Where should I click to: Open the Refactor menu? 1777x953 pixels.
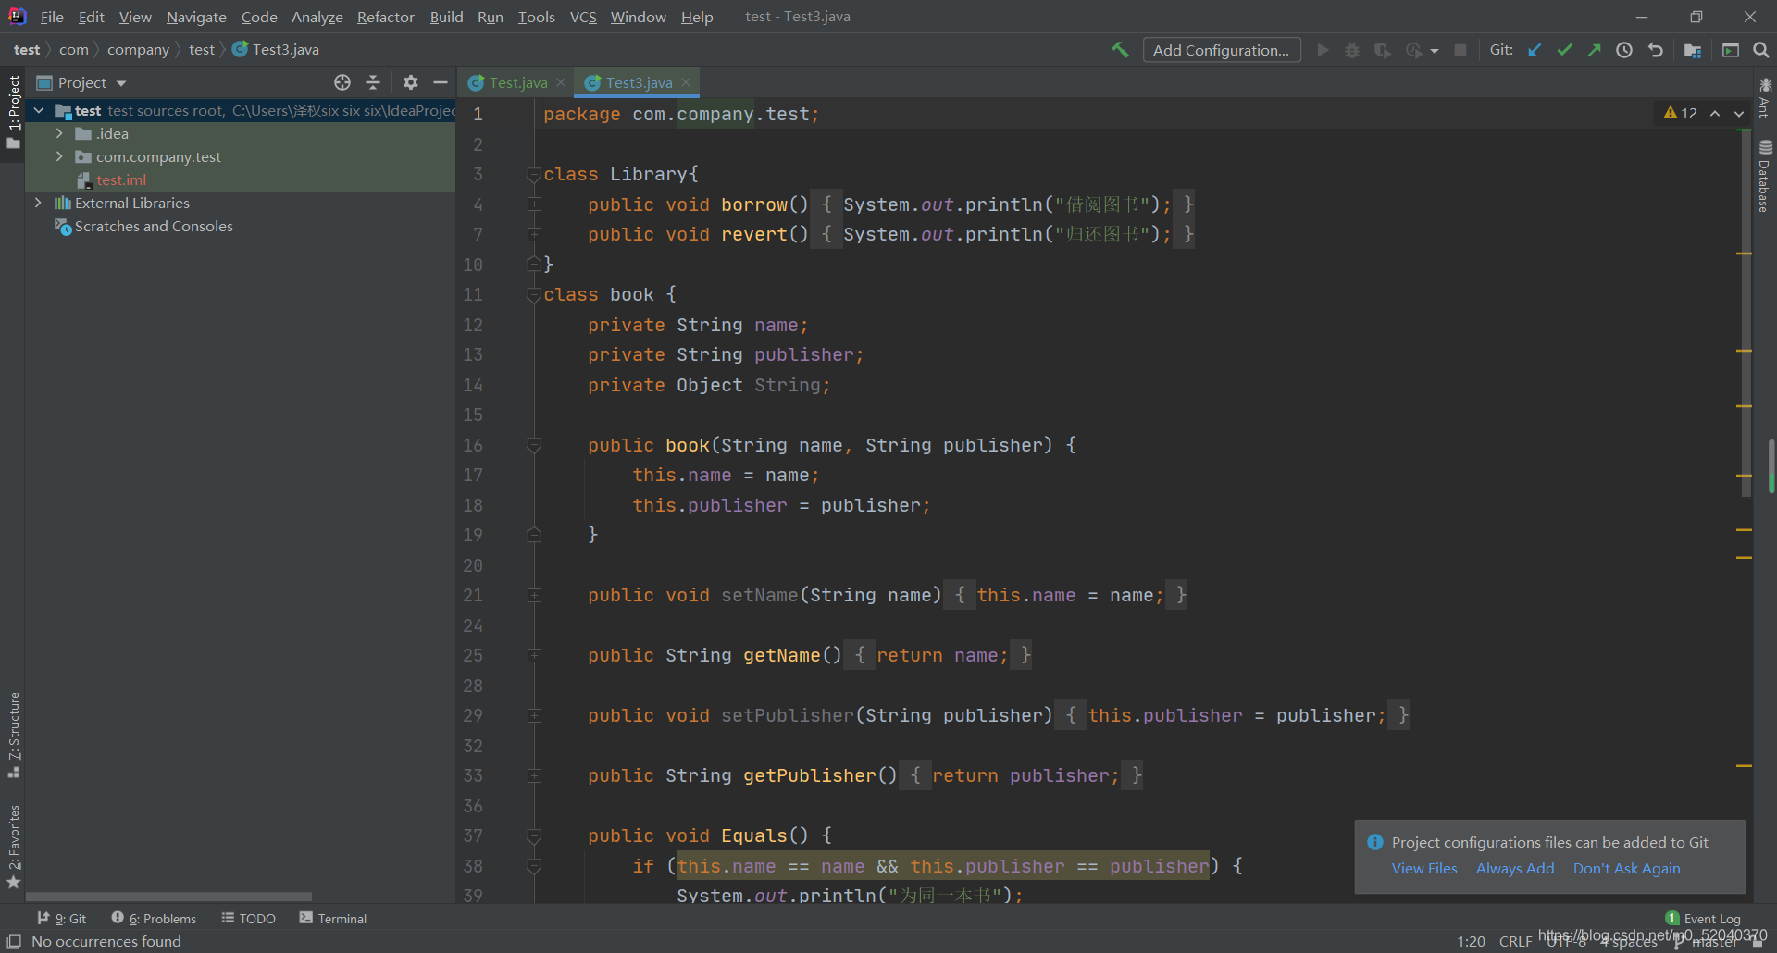385,17
